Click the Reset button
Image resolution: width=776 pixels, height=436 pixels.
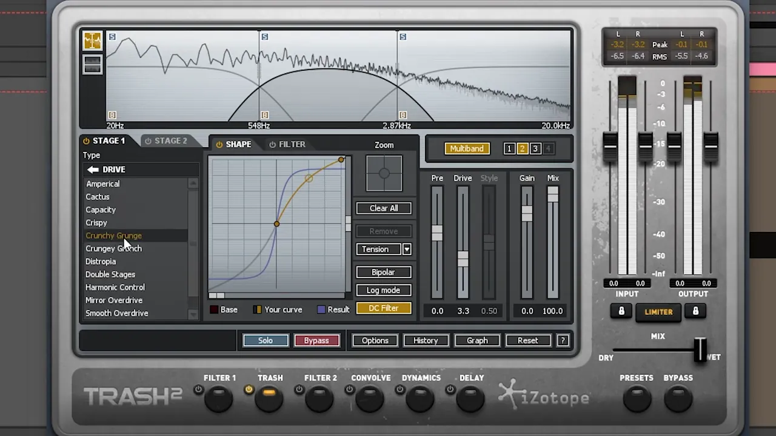(527, 340)
